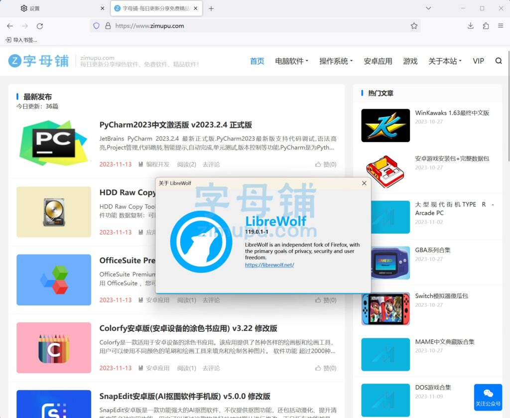Open the VIP navigation item
Image resolution: width=510 pixels, height=418 pixels.
[479, 61]
